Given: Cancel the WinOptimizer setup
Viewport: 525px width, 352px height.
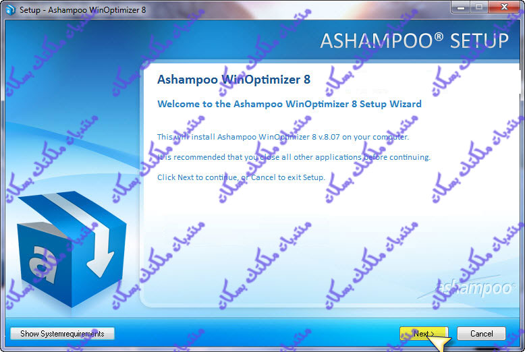Looking at the screenshot, I should pos(481,333).
